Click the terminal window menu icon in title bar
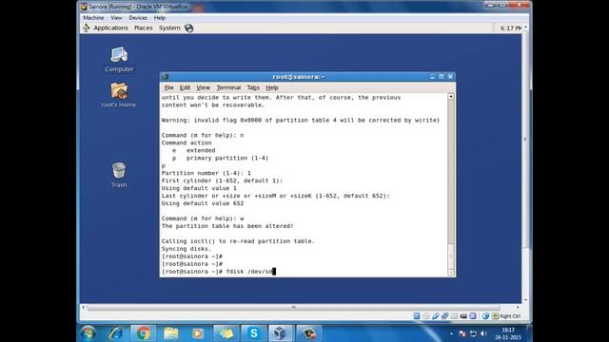 [165, 77]
